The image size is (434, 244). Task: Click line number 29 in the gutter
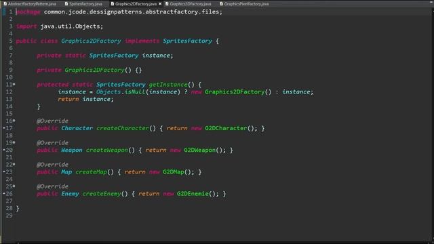[9, 216]
